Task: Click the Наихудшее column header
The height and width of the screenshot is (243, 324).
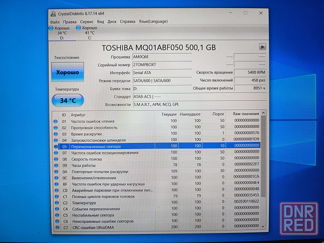Action: [x=190, y=114]
